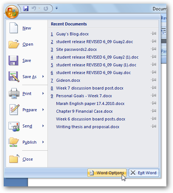Pin student release REVISED 6_09 Guay (1).doc
Viewport: 173px width, 193px height.
click(x=153, y=64)
